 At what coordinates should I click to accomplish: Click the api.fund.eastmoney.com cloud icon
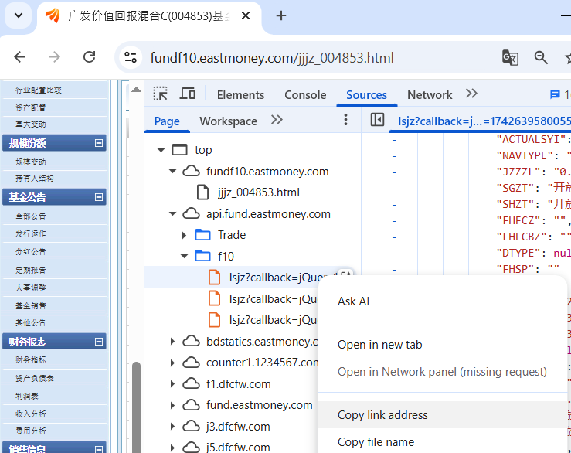click(191, 213)
